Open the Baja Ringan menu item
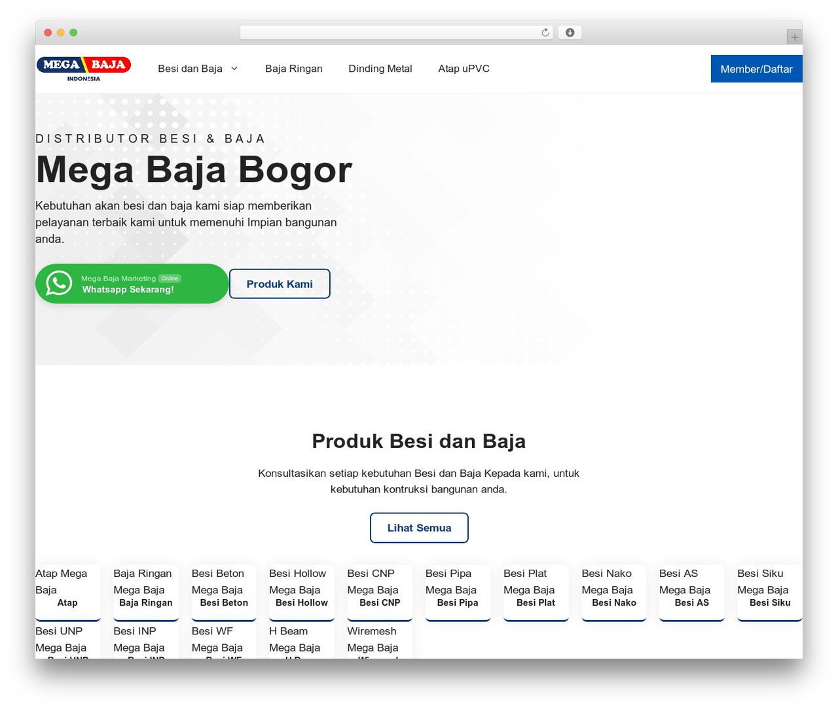Screen dimensions: 838x709 pyautogui.click(x=294, y=69)
